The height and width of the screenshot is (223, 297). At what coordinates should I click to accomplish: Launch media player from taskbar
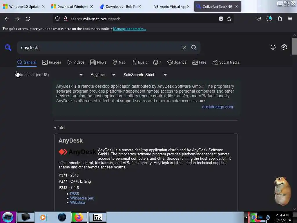(x=43, y=217)
